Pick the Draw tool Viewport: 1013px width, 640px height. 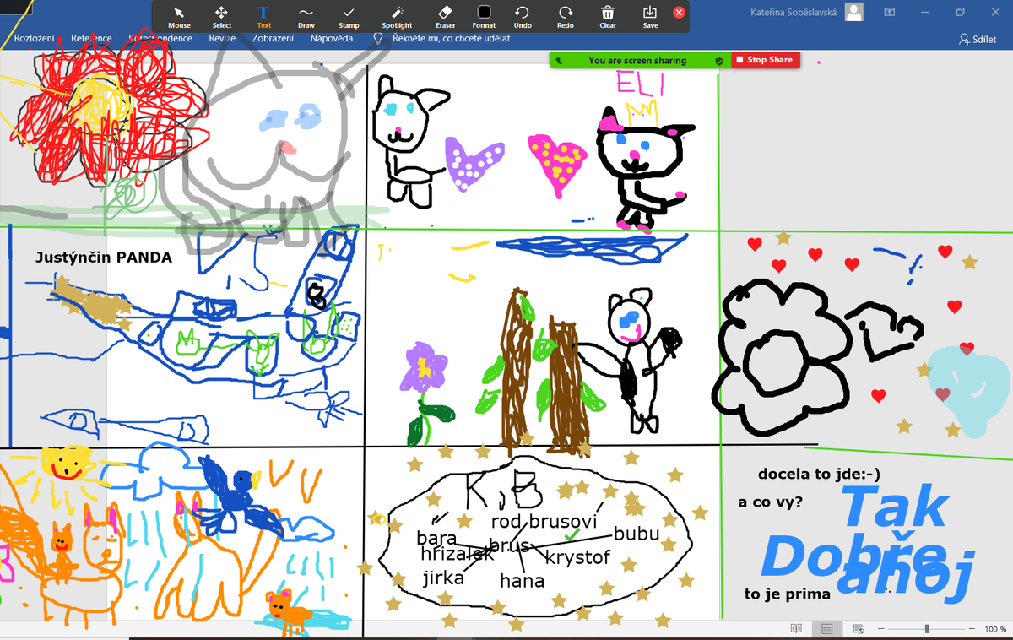click(306, 17)
